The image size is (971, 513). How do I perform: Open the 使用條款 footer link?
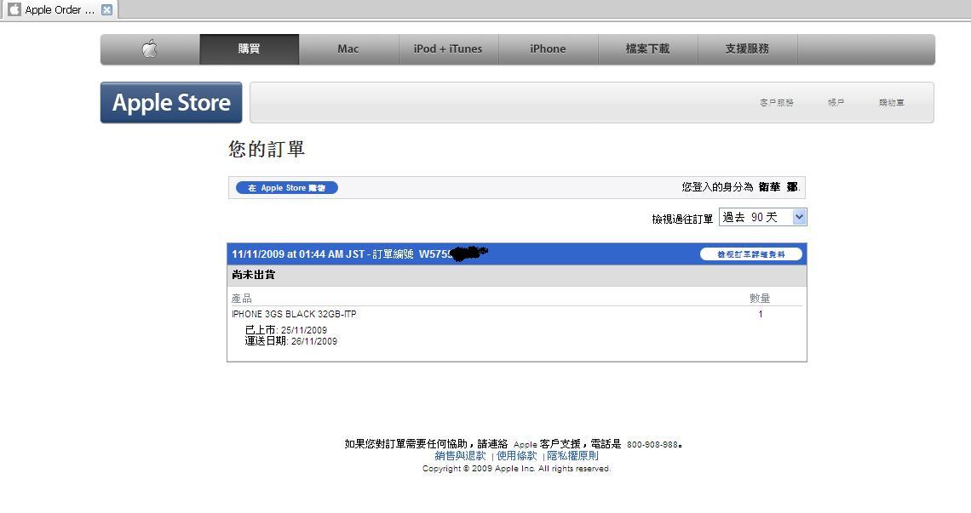[x=516, y=456]
